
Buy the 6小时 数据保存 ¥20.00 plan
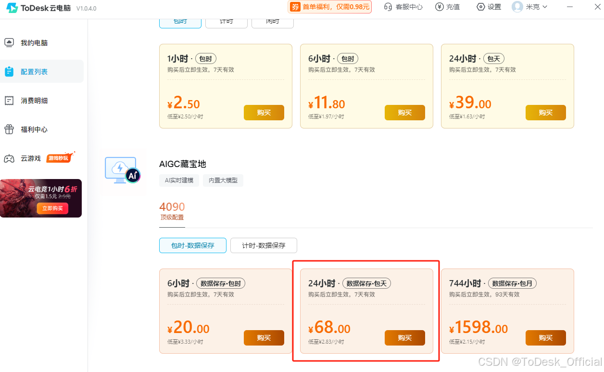pos(264,338)
